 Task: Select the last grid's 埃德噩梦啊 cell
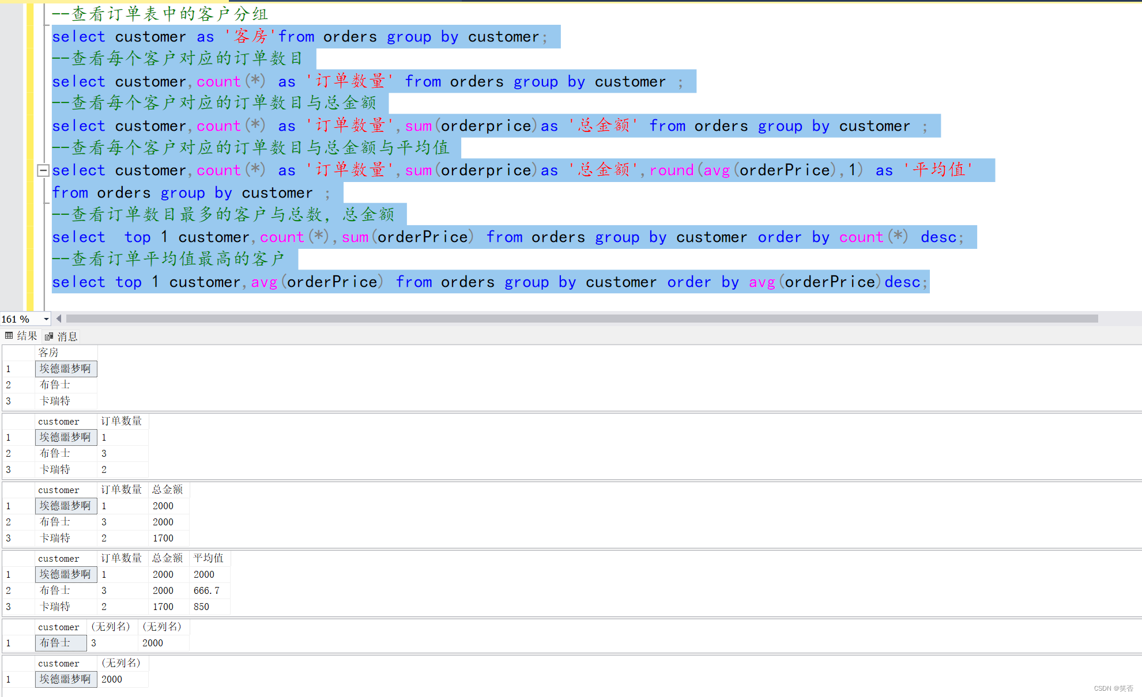tap(65, 679)
